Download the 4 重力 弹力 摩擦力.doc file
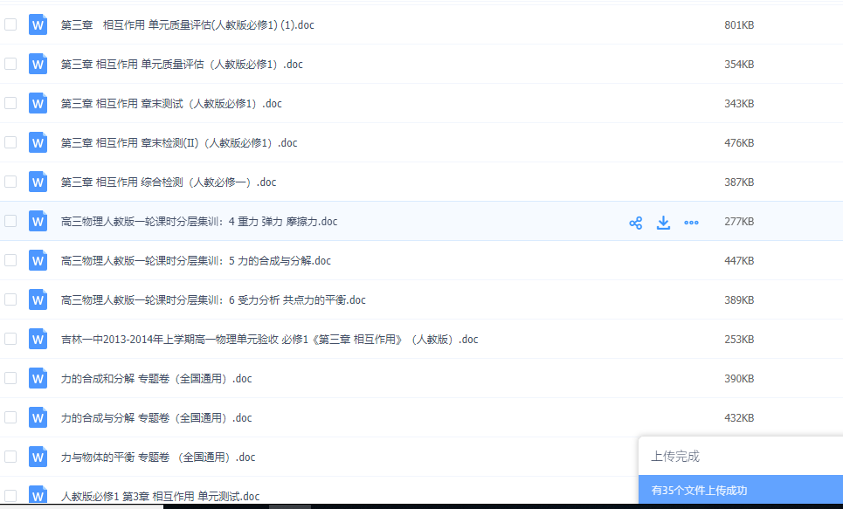This screenshot has height=509, width=843. pyautogui.click(x=663, y=223)
